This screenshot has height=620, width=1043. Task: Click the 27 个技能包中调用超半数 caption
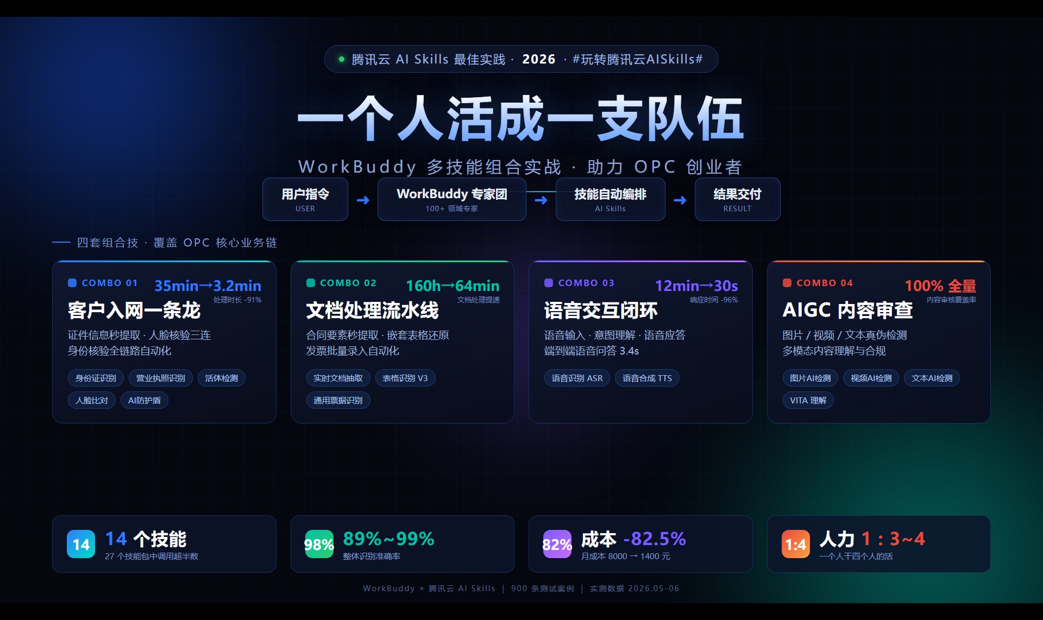point(152,556)
